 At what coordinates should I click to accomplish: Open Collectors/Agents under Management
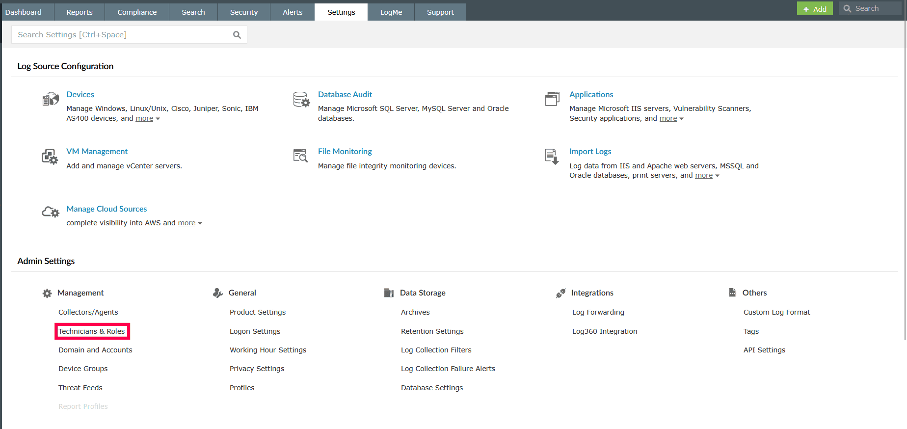point(88,312)
